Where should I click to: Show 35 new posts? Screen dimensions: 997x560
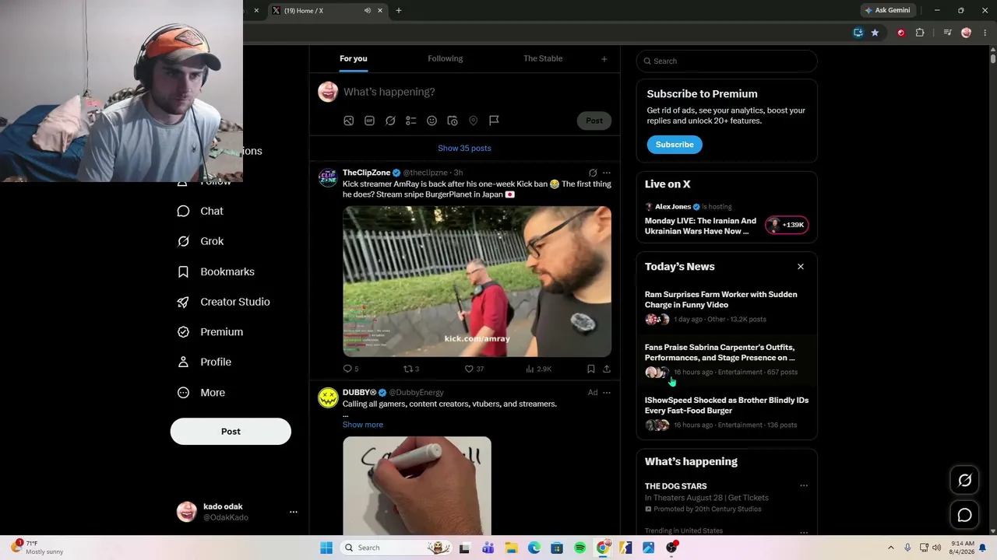[x=464, y=149]
